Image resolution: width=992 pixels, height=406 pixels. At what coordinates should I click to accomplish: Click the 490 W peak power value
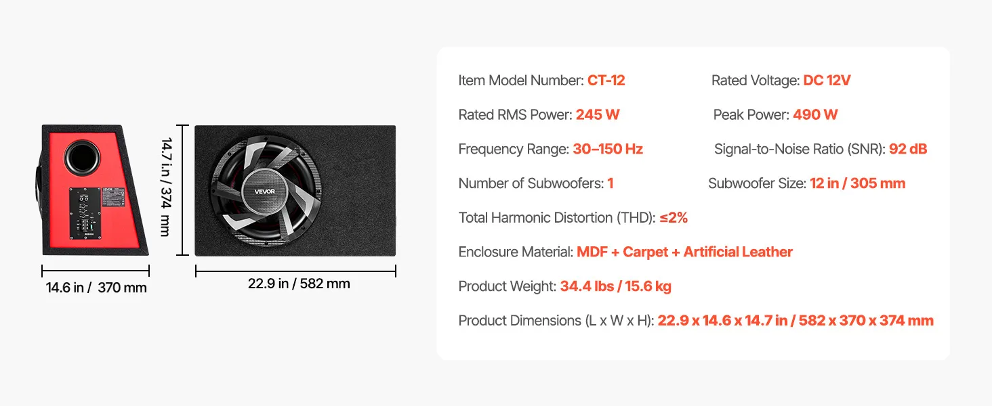815,114
